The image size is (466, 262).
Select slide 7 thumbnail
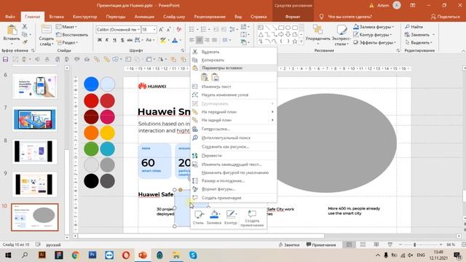pyautogui.click(x=35, y=119)
